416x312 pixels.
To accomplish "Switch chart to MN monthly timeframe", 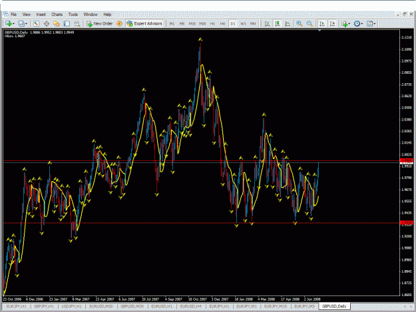I will [253, 24].
